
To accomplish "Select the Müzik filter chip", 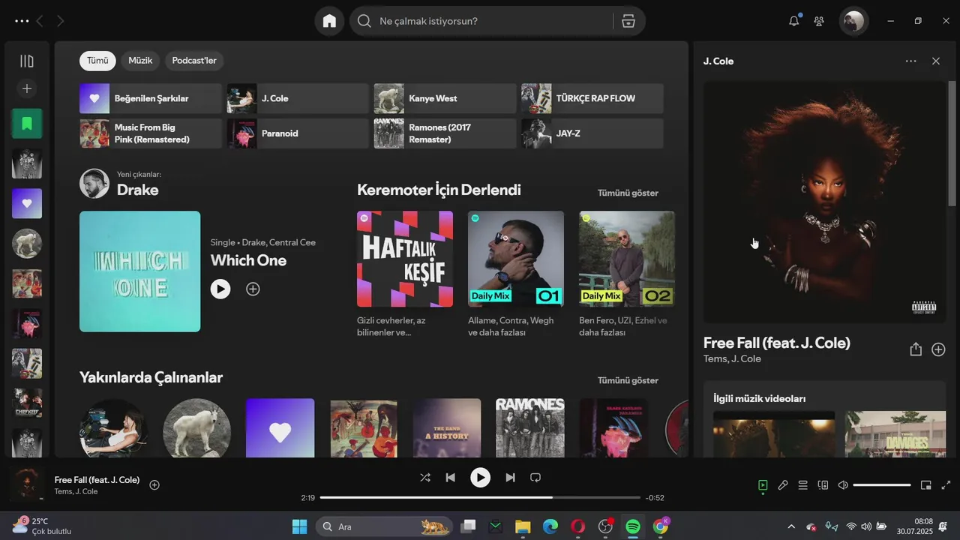I will [x=140, y=61].
